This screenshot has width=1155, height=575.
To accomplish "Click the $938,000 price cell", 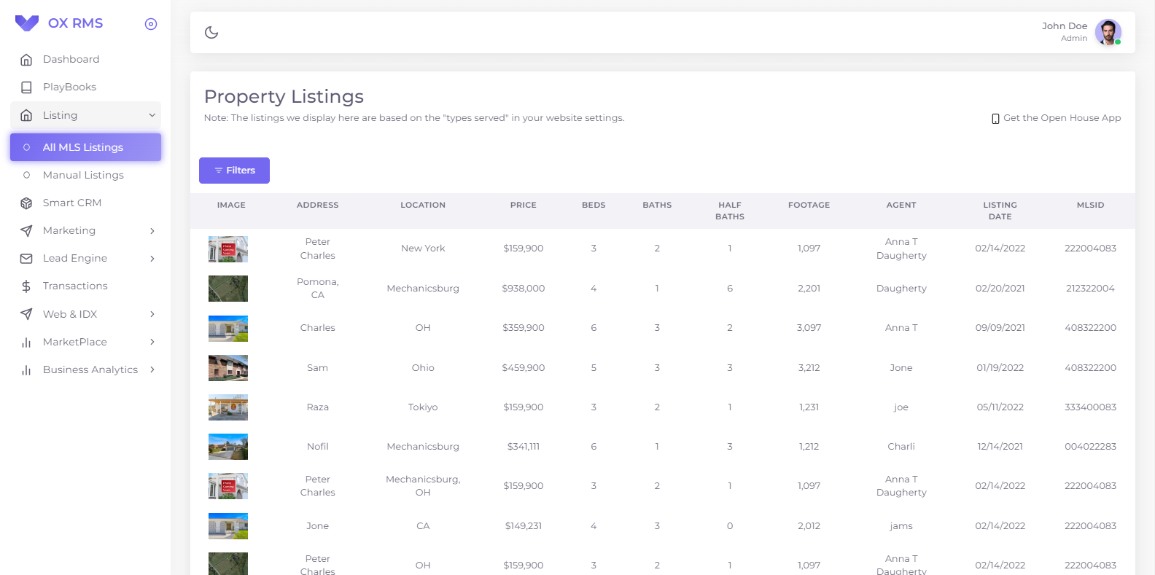I will pyautogui.click(x=524, y=289).
